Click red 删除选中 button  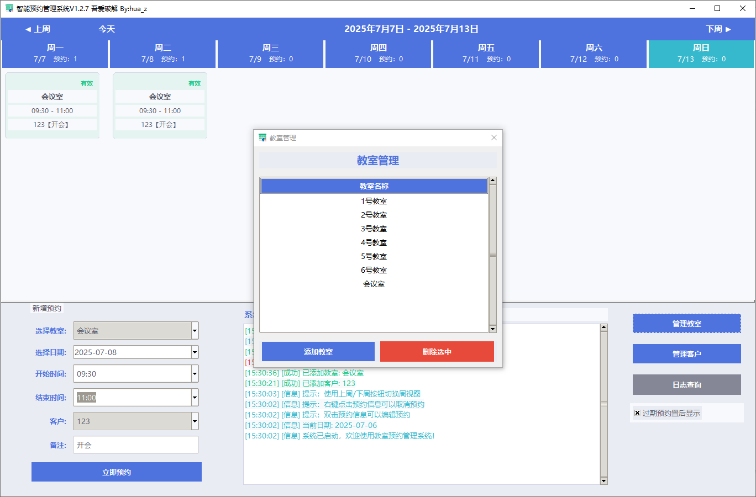point(437,352)
